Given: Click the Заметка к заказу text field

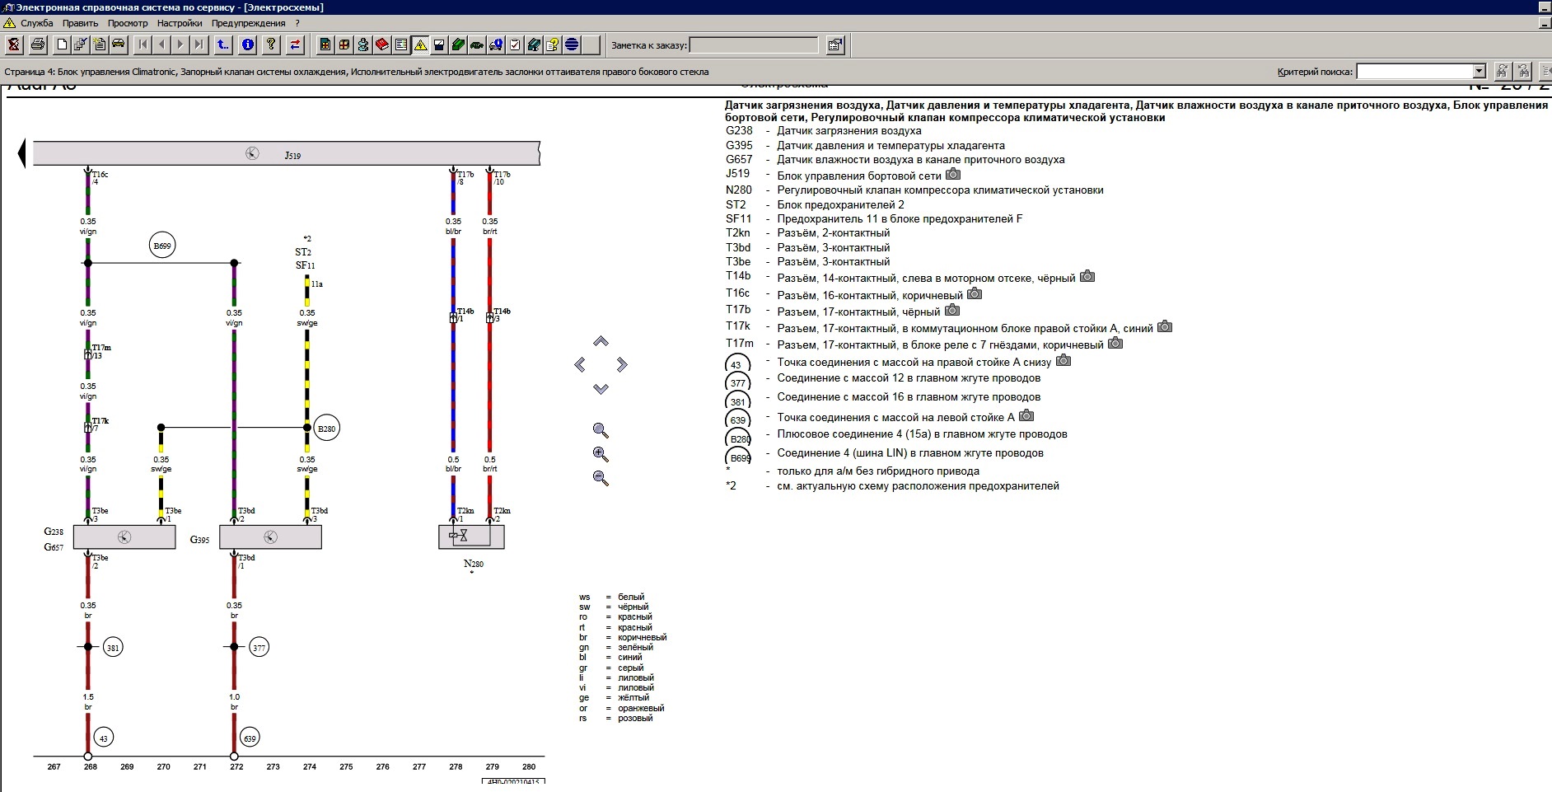Looking at the screenshot, I should pyautogui.click(x=753, y=45).
